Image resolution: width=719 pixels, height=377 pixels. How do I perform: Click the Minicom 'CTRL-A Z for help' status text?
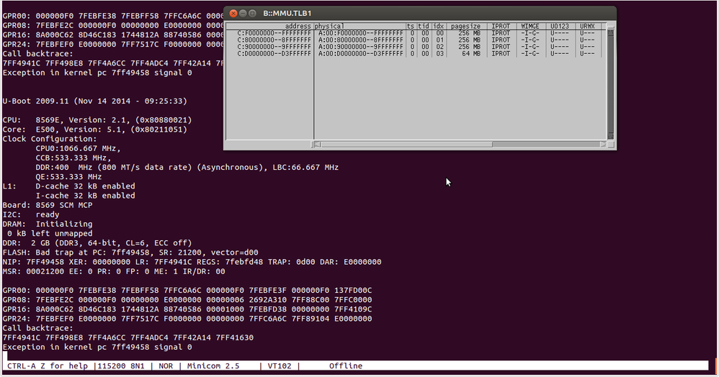pos(48,365)
